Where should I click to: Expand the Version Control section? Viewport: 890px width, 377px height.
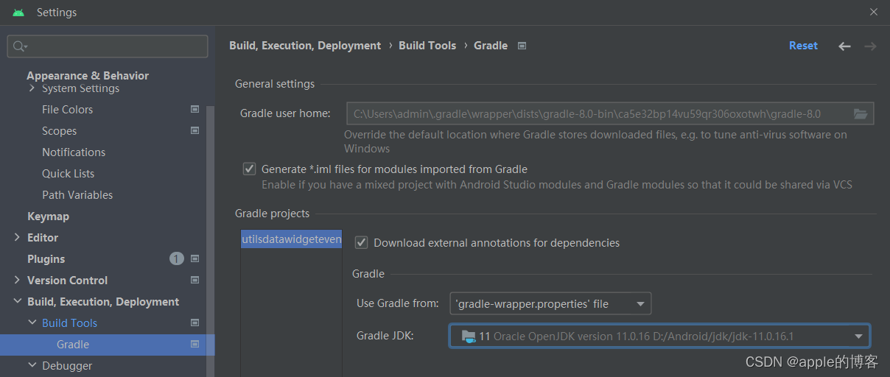[18, 280]
